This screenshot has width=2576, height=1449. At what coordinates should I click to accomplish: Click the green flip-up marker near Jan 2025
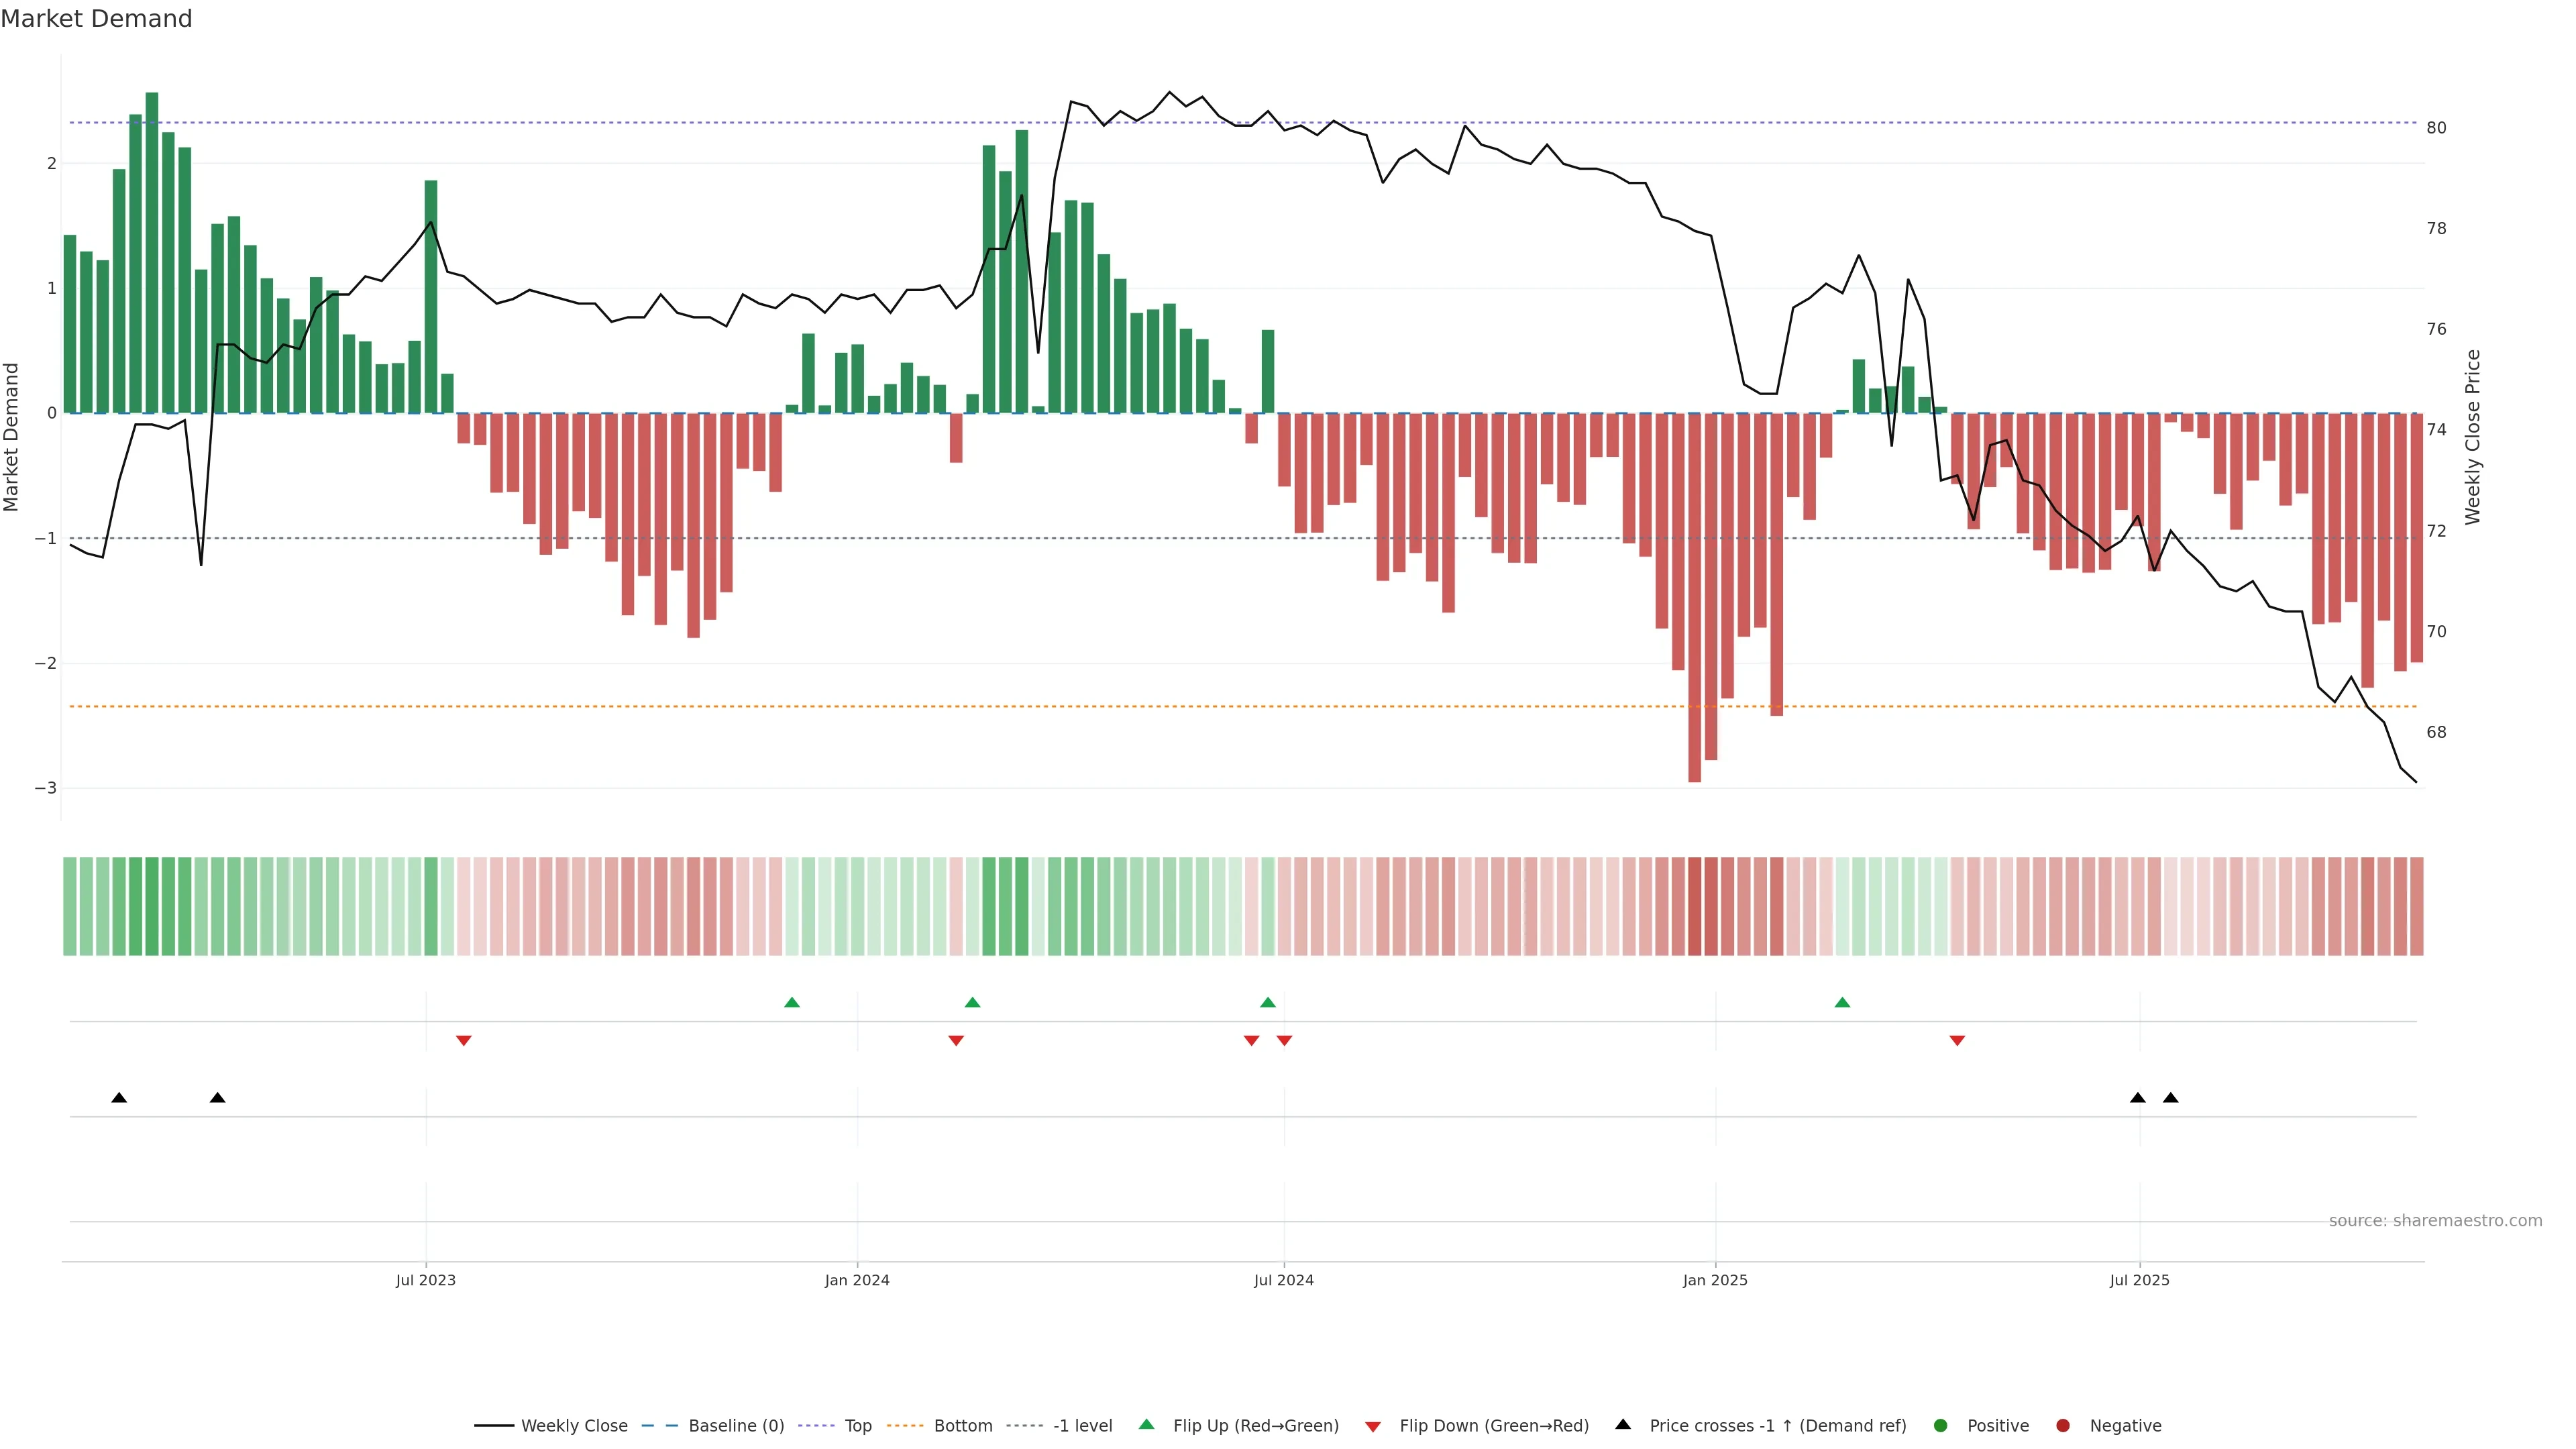tap(1842, 1002)
